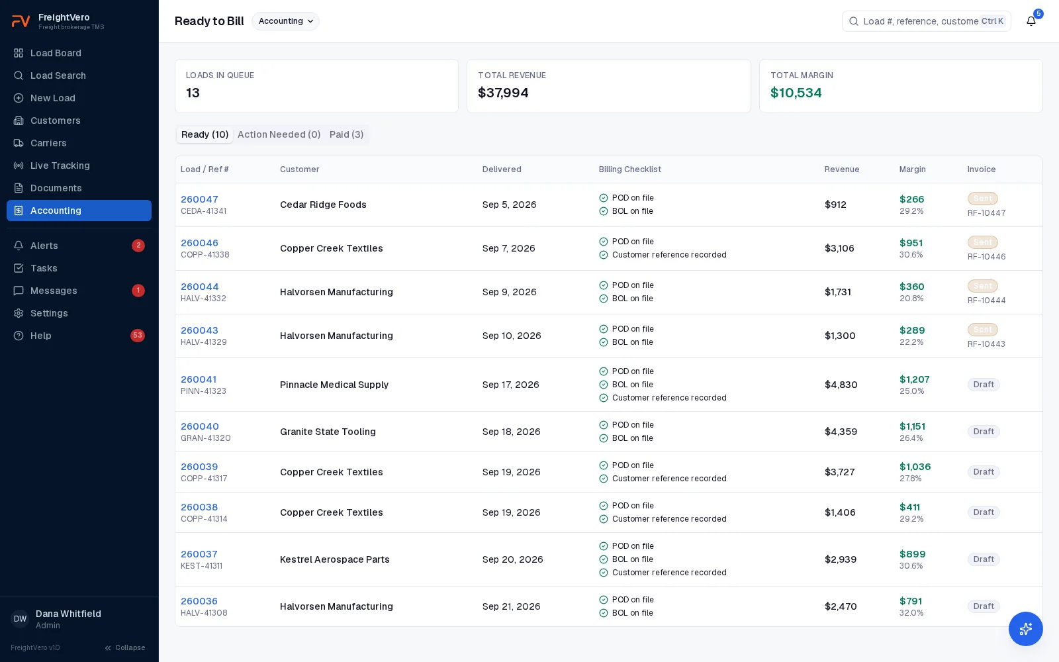The height and width of the screenshot is (662, 1059).
Task: Click the Customer column header
Action: click(300, 169)
